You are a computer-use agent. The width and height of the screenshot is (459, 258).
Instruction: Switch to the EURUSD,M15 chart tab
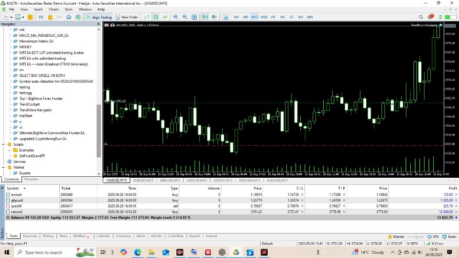tap(143, 181)
